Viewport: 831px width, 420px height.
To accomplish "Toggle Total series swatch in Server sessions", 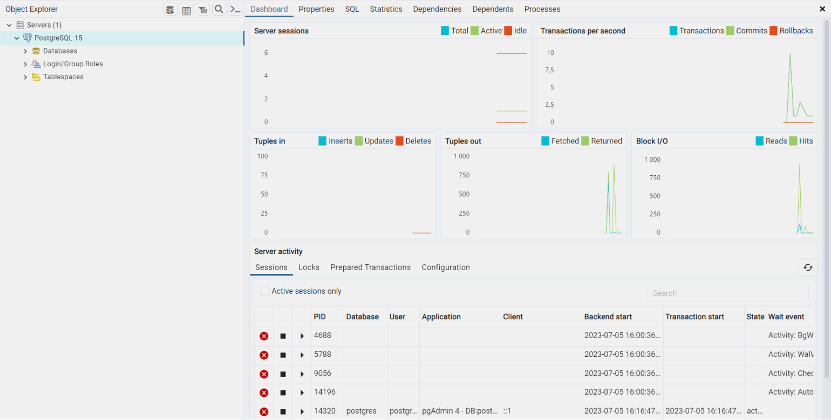I will pyautogui.click(x=445, y=31).
